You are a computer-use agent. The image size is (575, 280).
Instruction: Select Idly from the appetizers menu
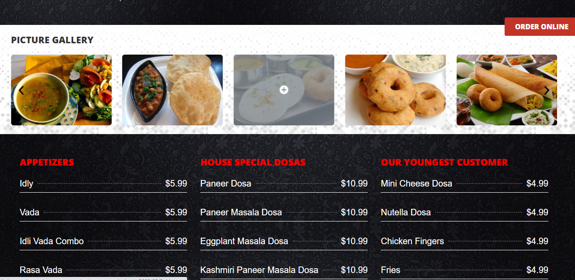pyautogui.click(x=103, y=183)
